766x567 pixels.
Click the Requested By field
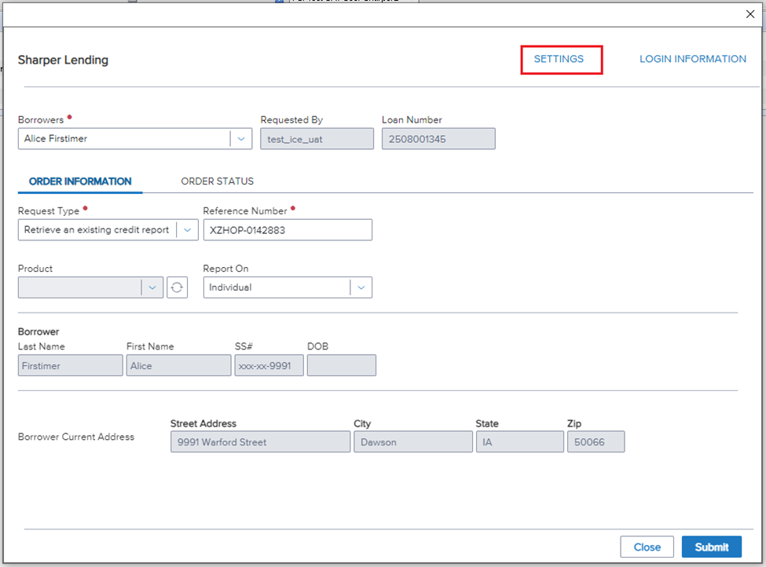[x=317, y=139]
